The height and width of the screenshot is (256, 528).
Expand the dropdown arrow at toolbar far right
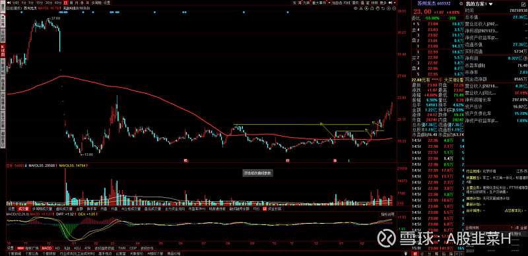click(x=395, y=3)
